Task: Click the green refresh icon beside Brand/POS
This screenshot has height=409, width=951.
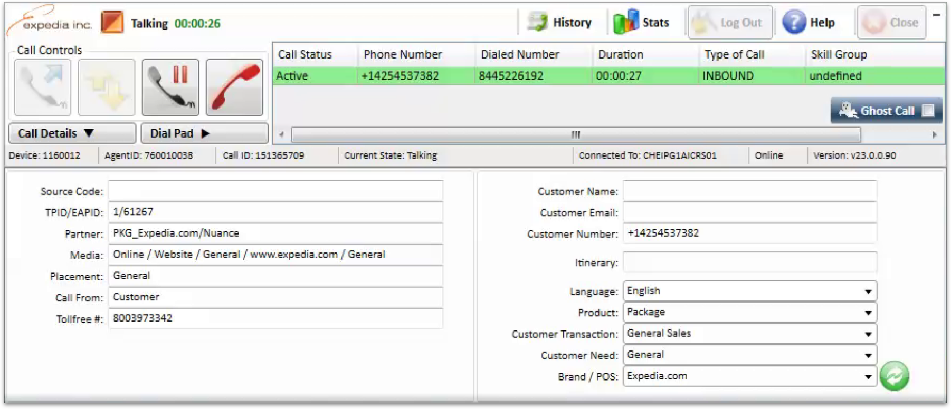Action: pyautogui.click(x=894, y=376)
